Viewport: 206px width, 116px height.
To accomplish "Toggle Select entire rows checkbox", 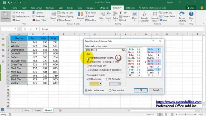I will (86, 90).
